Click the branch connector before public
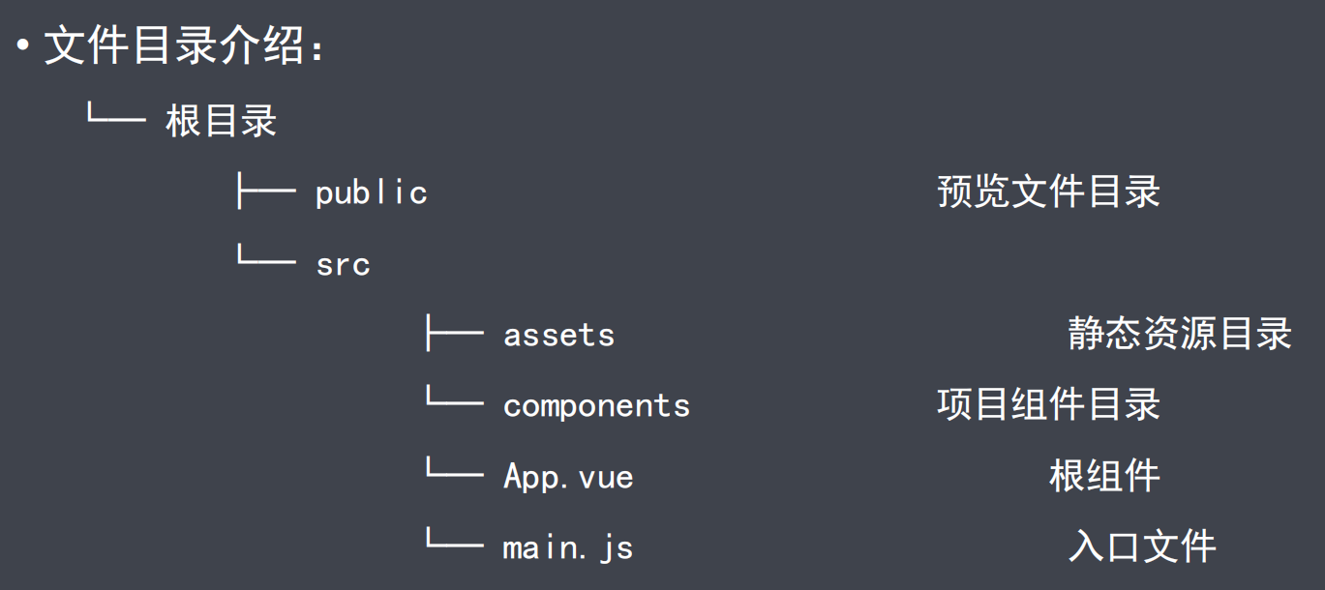This screenshot has height=590, width=1325. 266,191
